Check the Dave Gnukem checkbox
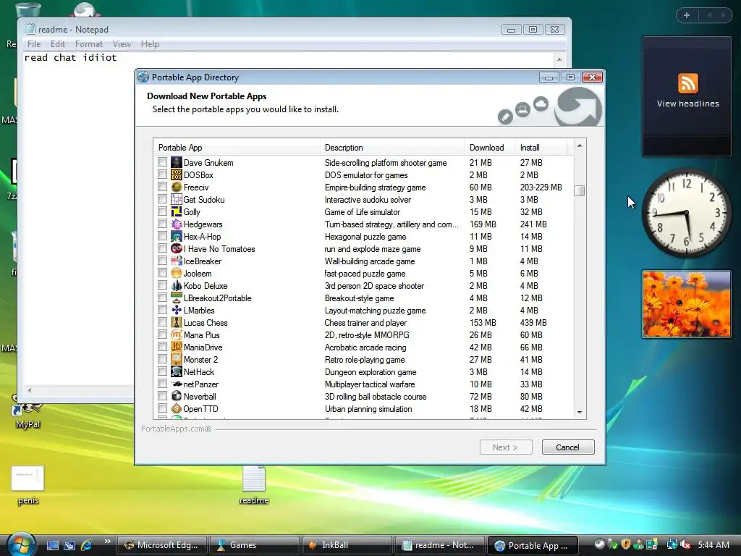 tap(163, 162)
